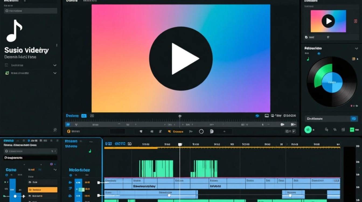Toggle the green square switch at bottom right
Image resolution: width=362 pixels, height=202 pixels.
point(352,130)
